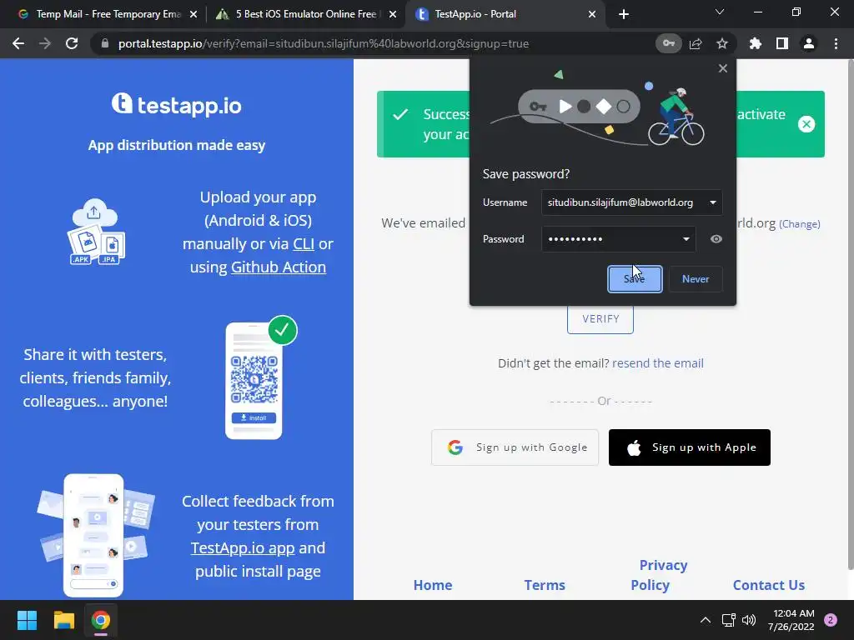Click the URL in the address bar

324,43
